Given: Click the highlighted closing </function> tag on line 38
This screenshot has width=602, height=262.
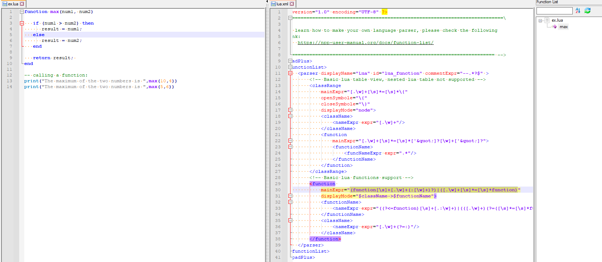Looking at the screenshot, I should pyautogui.click(x=325, y=239).
